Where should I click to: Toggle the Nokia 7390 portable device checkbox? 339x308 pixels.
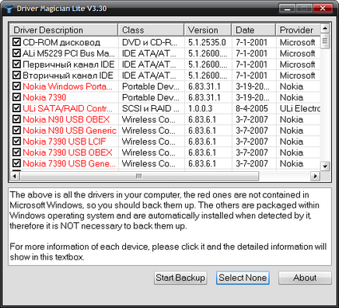[17, 97]
